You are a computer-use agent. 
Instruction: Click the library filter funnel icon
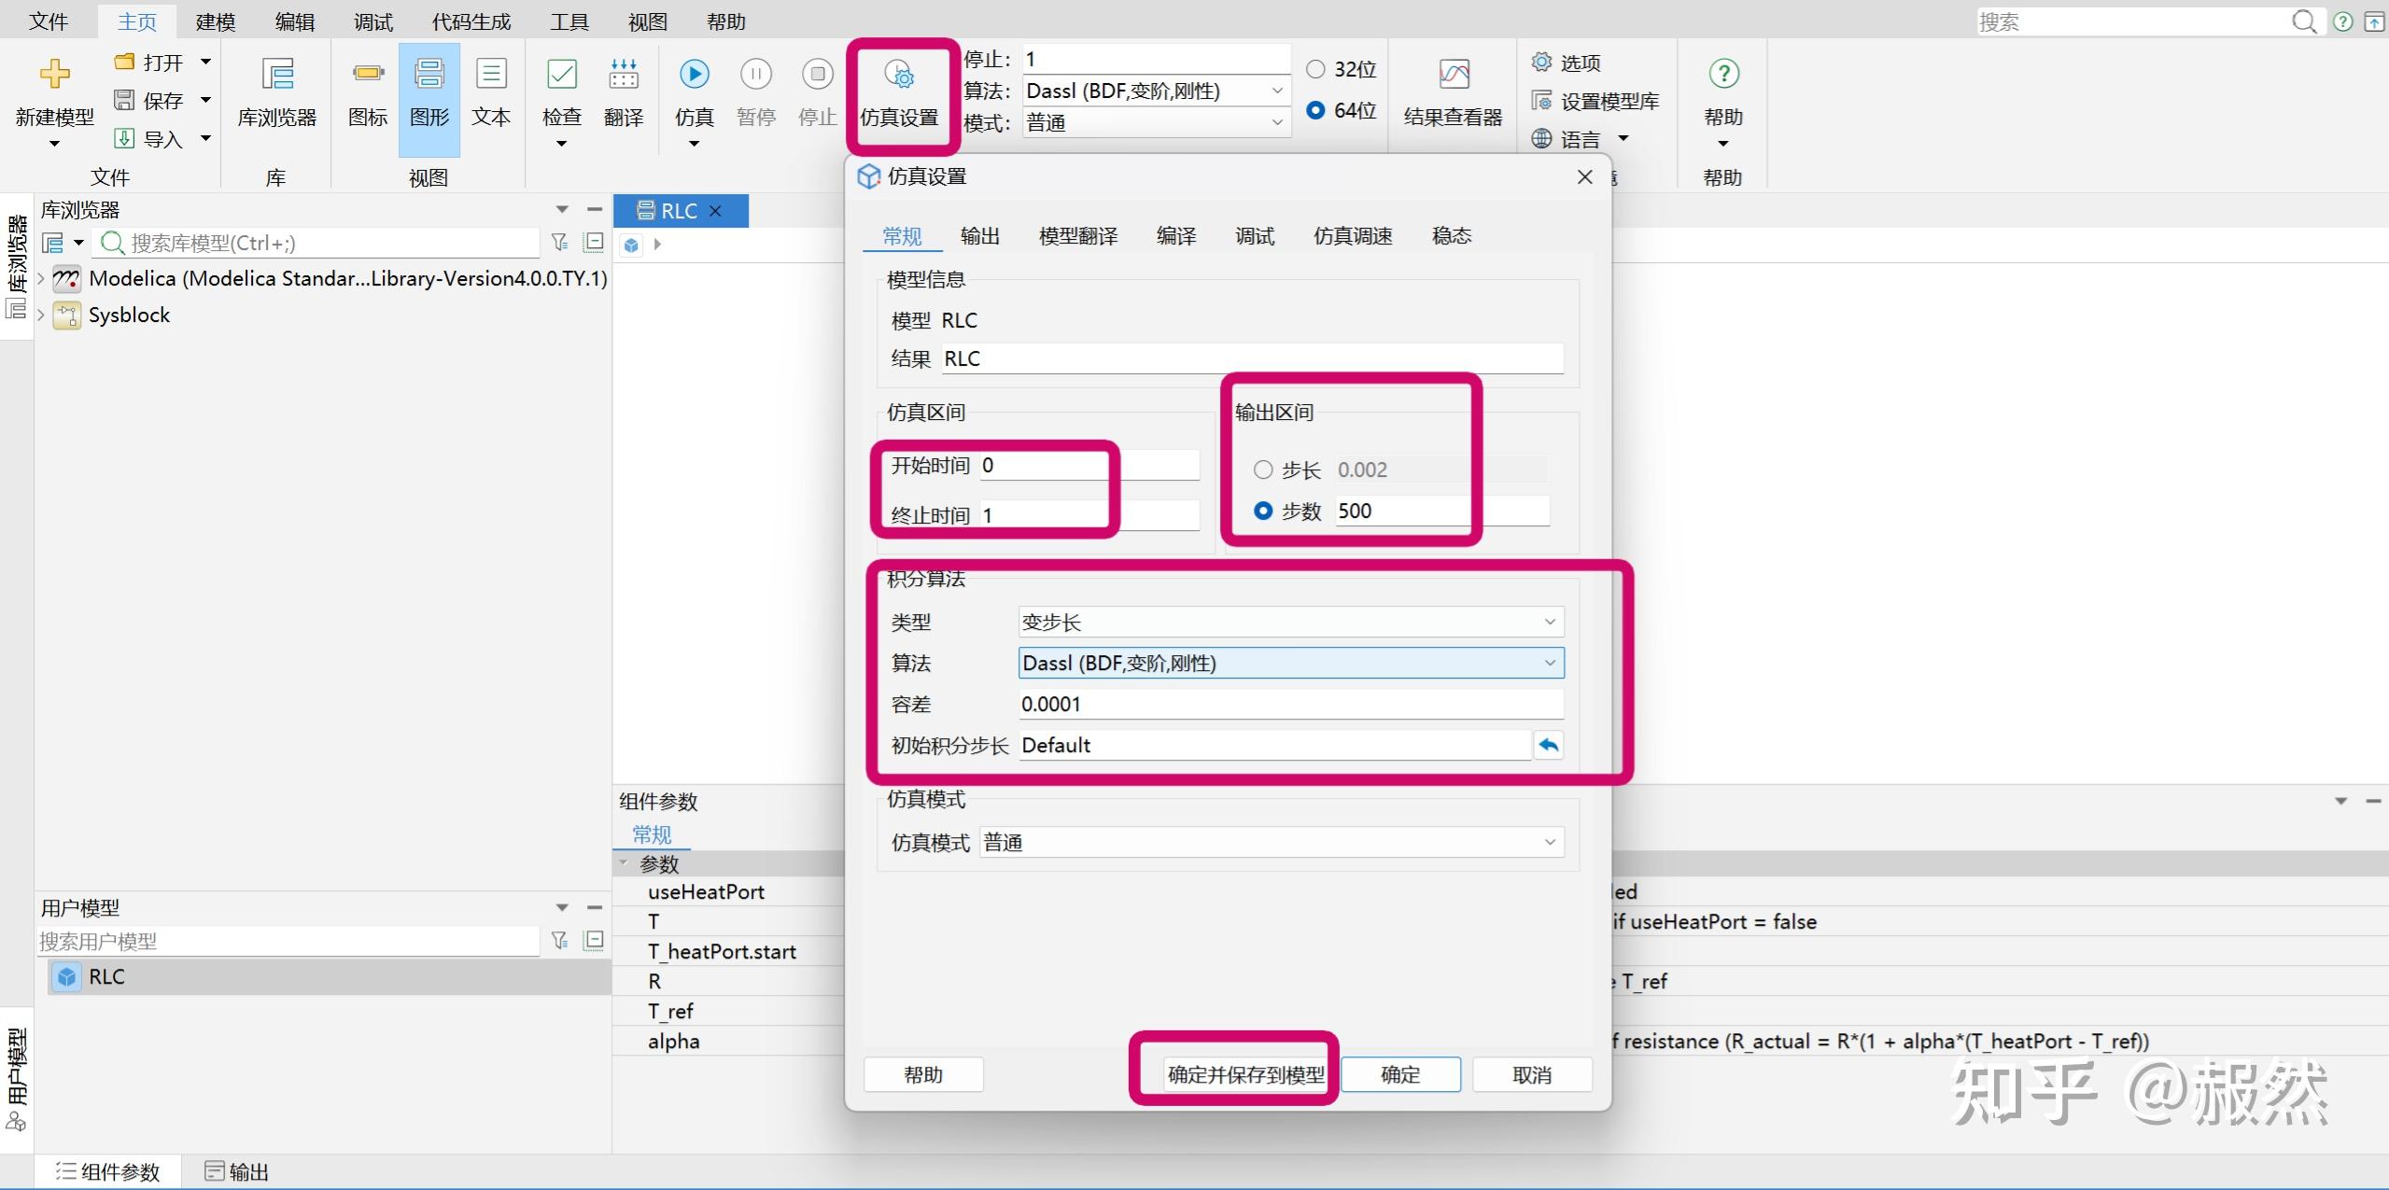[559, 243]
